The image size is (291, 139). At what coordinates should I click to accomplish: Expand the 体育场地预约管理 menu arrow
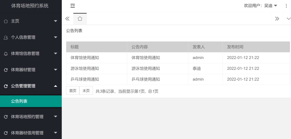(x=56, y=117)
